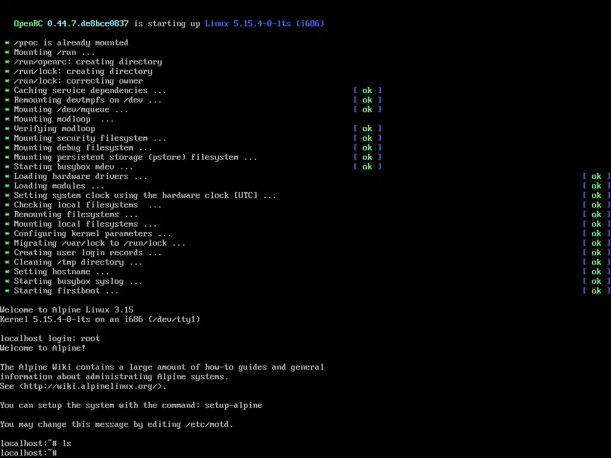Click 'Starting firstboot' line
This screenshot has height=458, width=611.
(66, 290)
